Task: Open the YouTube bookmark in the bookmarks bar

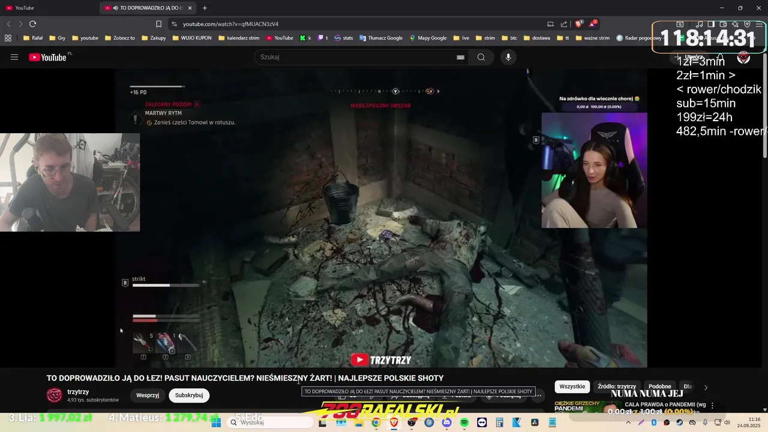Action: 280,38
